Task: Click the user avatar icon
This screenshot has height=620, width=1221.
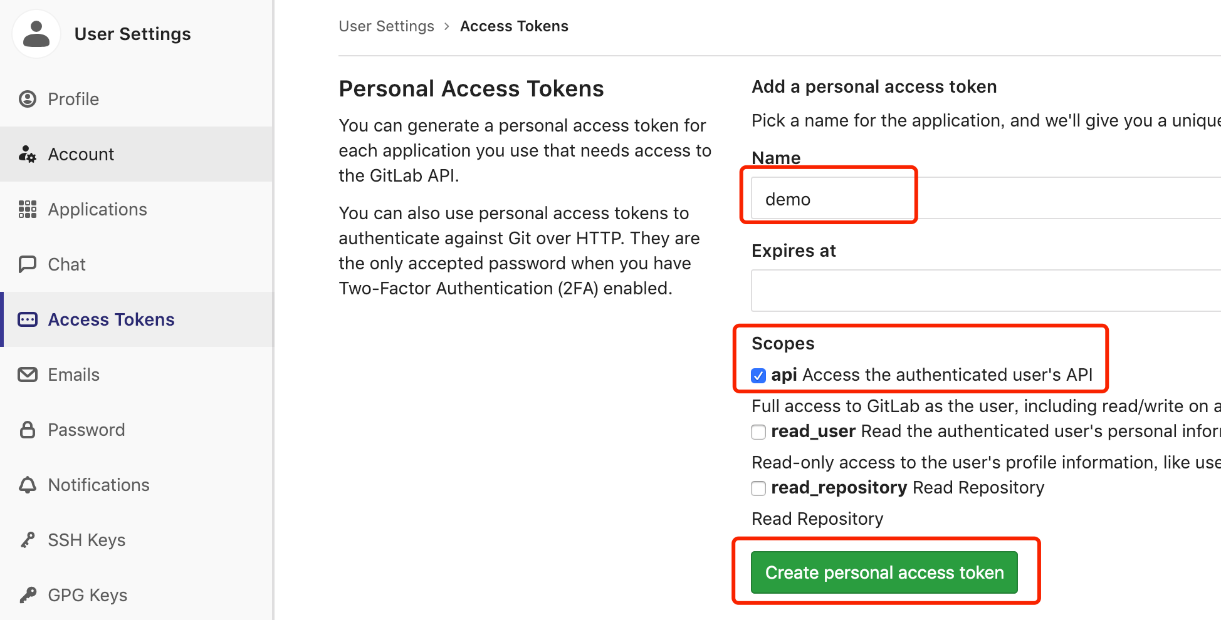Action: [x=36, y=34]
